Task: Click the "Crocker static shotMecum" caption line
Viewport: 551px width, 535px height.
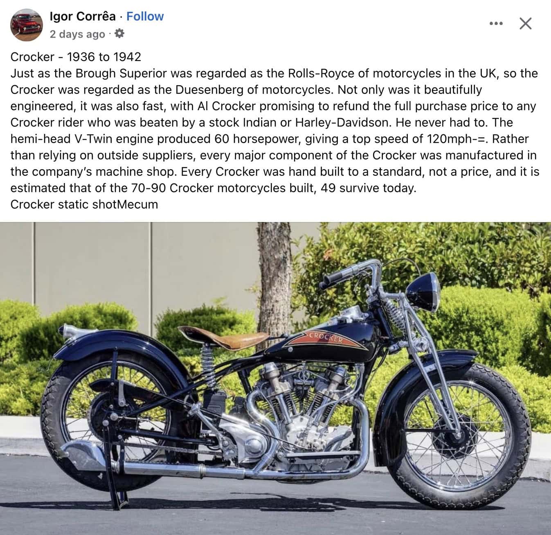Action: point(84,204)
